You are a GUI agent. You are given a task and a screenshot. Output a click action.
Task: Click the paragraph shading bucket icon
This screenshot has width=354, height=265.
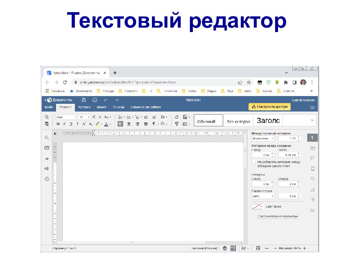pyautogui.click(x=163, y=124)
